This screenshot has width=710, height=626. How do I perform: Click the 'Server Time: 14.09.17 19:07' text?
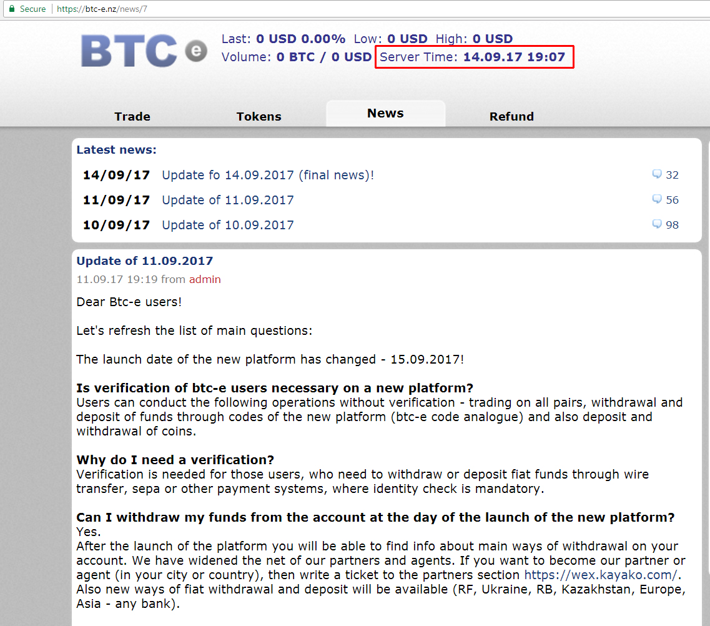(x=472, y=57)
